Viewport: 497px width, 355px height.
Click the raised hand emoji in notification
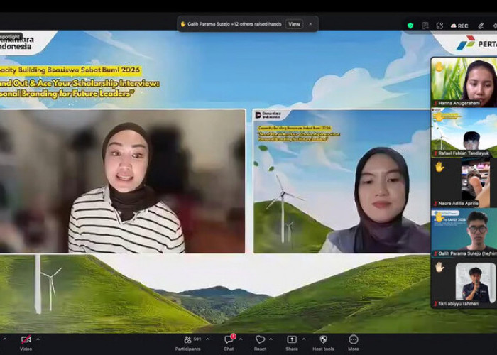[183, 24]
